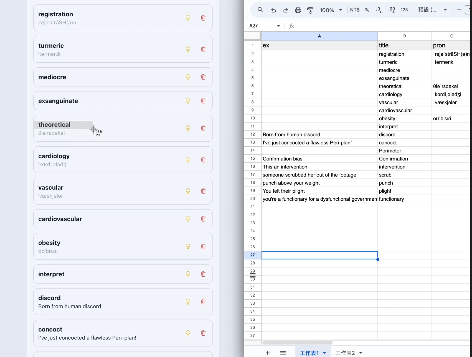
Task: Select the paint format tool
Action: point(310,10)
